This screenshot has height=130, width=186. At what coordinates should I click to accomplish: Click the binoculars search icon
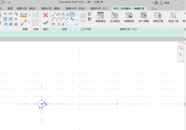156,3
